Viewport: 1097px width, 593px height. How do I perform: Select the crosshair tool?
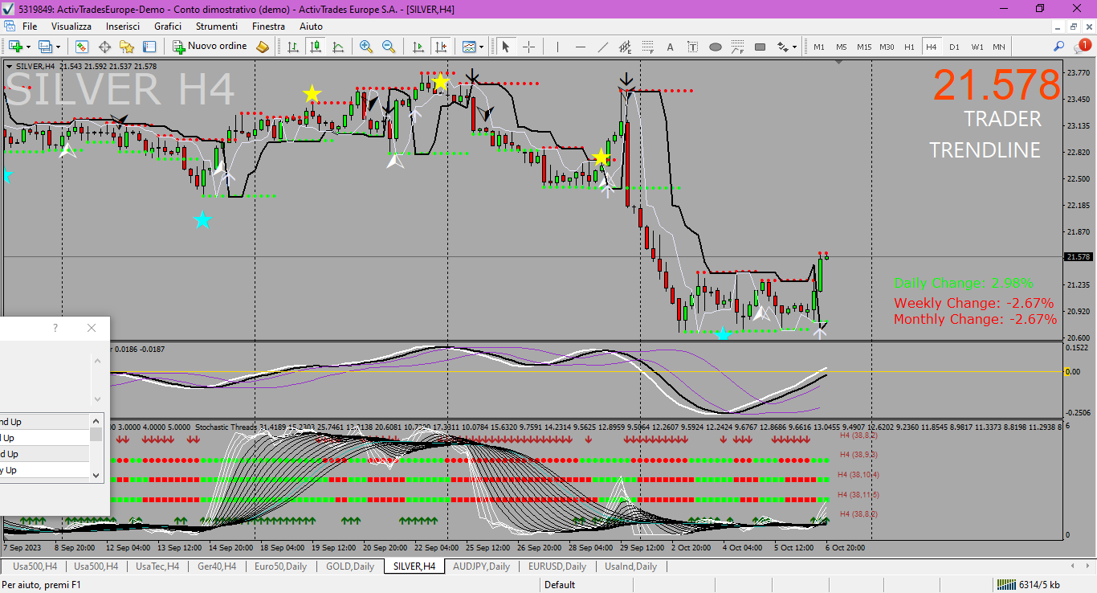click(x=528, y=47)
